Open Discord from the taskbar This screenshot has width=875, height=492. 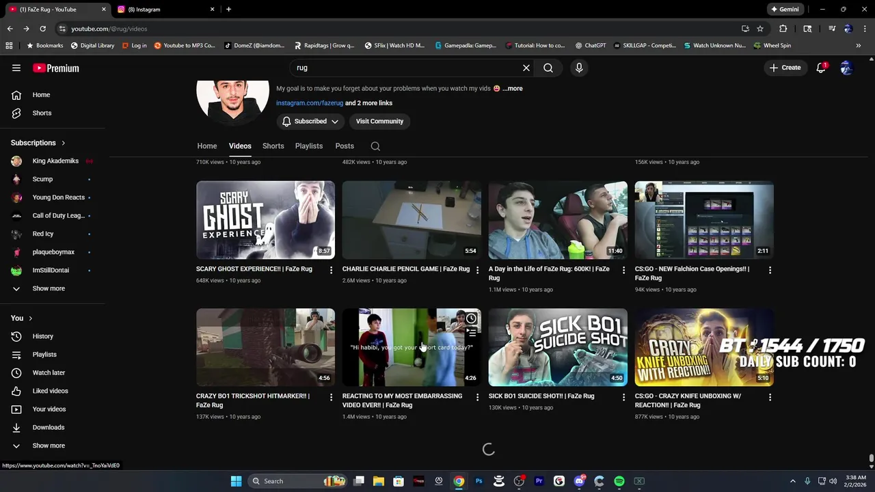click(579, 481)
